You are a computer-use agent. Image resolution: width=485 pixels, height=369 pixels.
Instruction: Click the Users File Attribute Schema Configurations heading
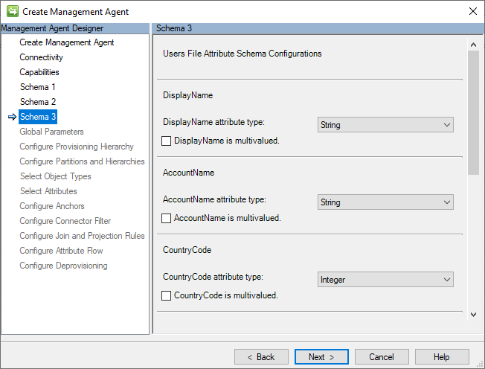tap(242, 54)
